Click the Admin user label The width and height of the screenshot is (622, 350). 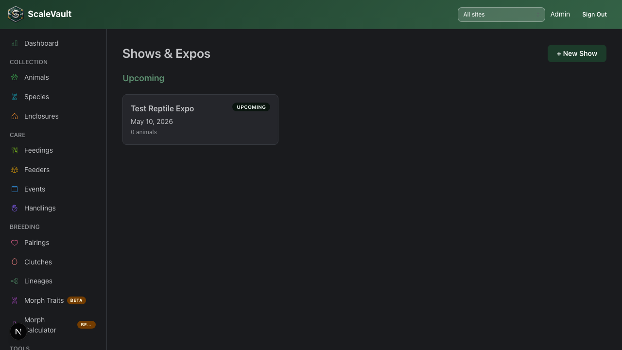pos(560,14)
